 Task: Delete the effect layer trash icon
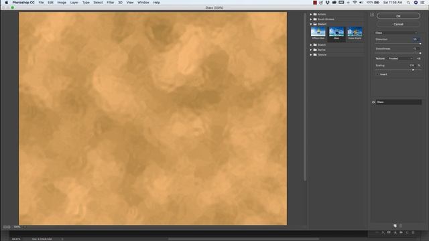click(x=401, y=226)
